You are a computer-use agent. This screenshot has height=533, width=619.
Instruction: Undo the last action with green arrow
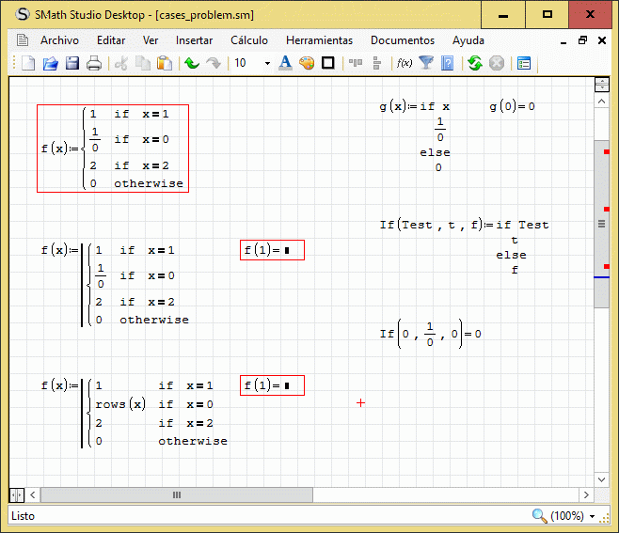coord(191,63)
